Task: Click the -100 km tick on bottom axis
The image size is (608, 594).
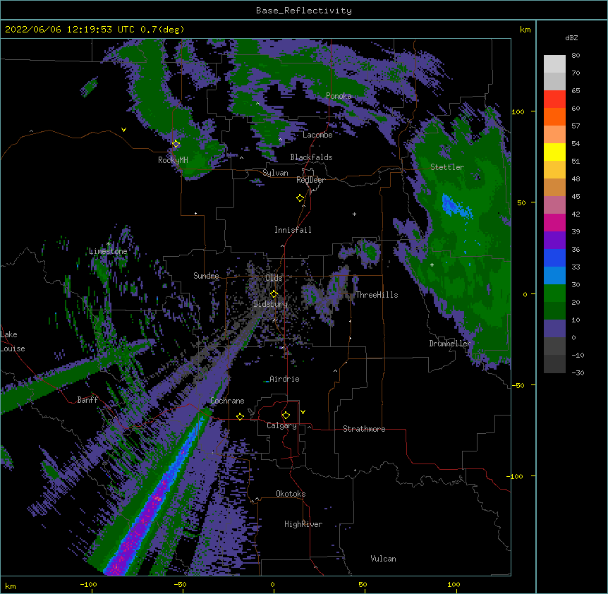Action: point(88,585)
